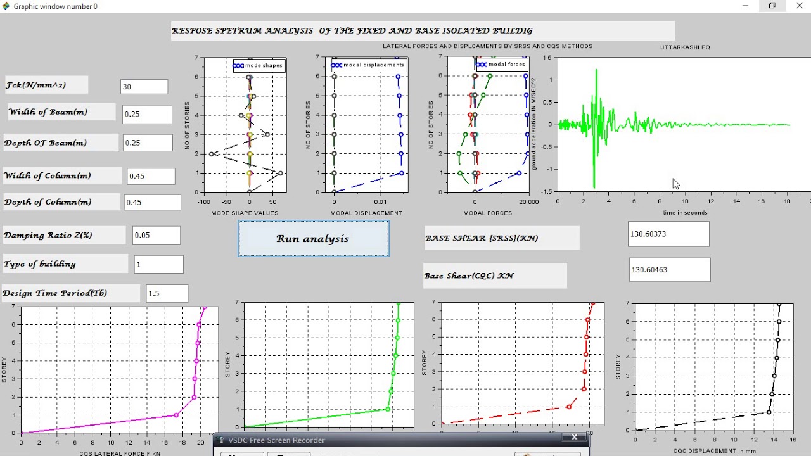Select the Base Shear CQC result field

tap(670, 269)
